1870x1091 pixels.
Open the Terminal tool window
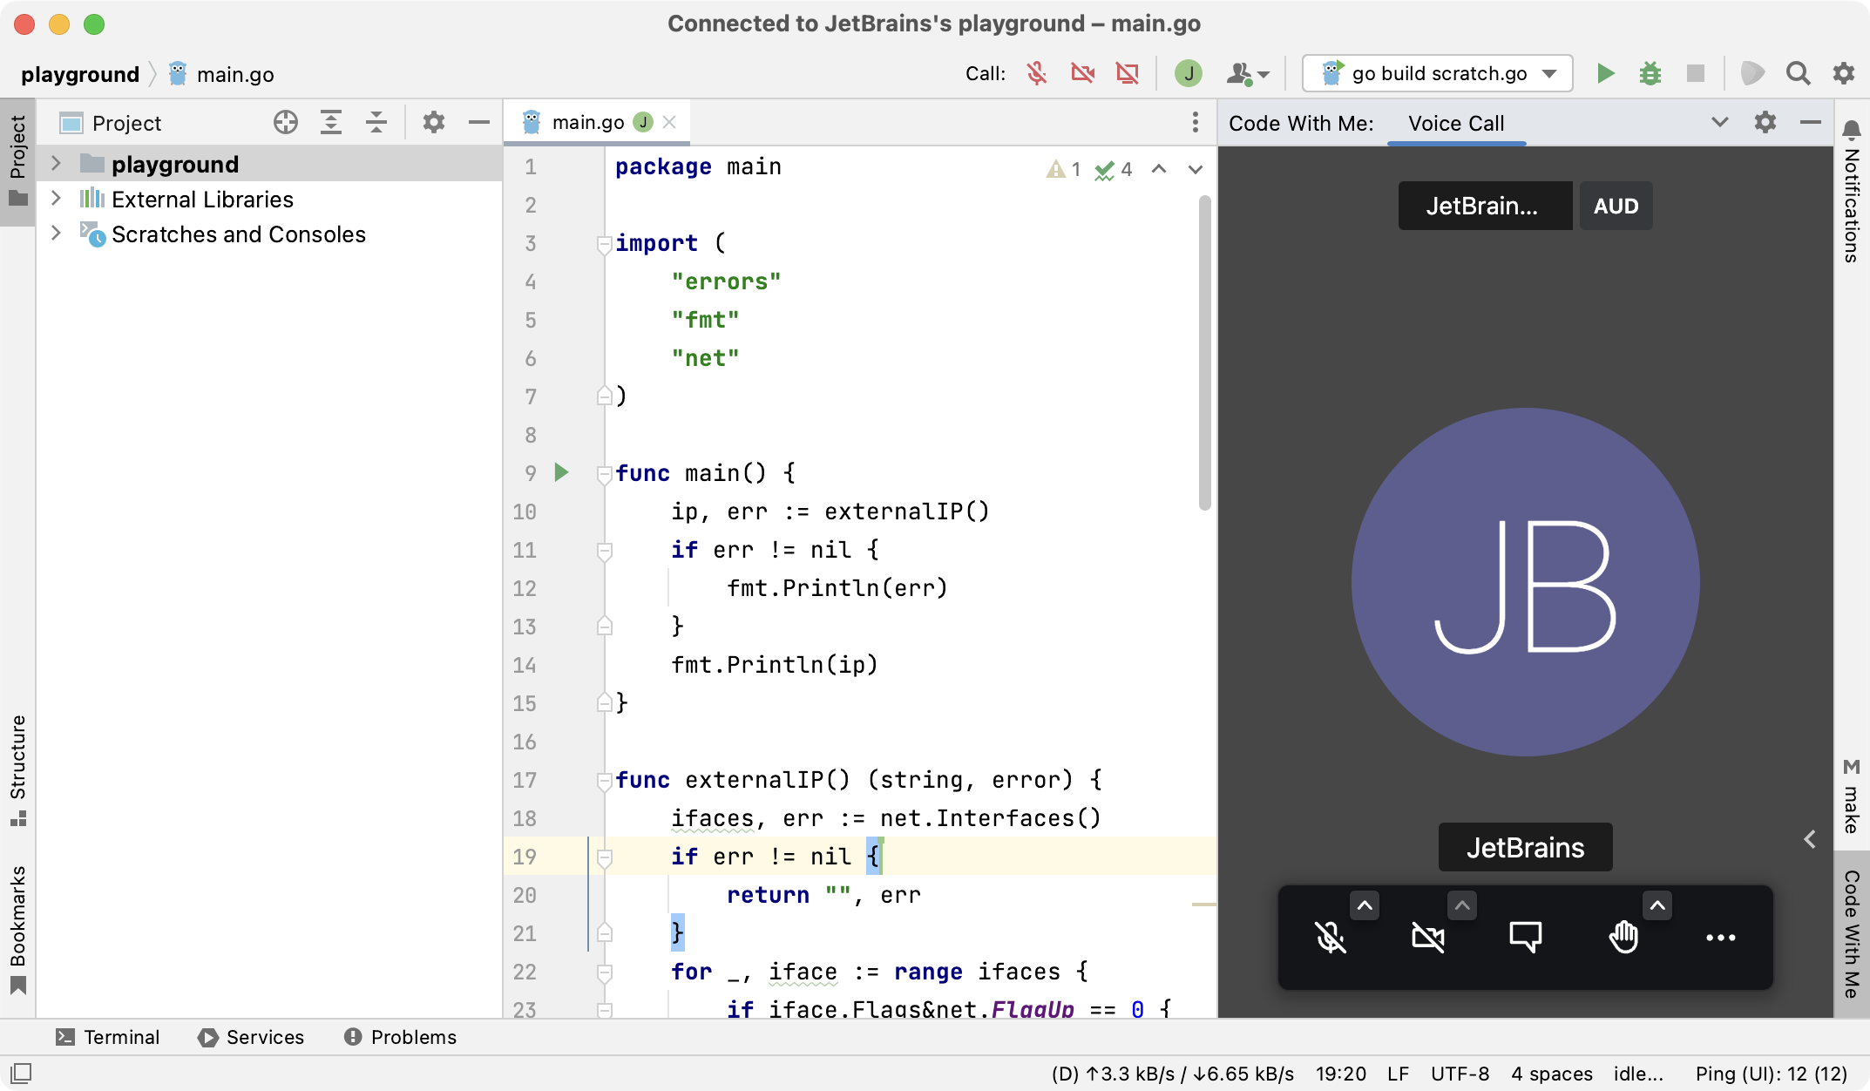pyautogui.click(x=108, y=1037)
